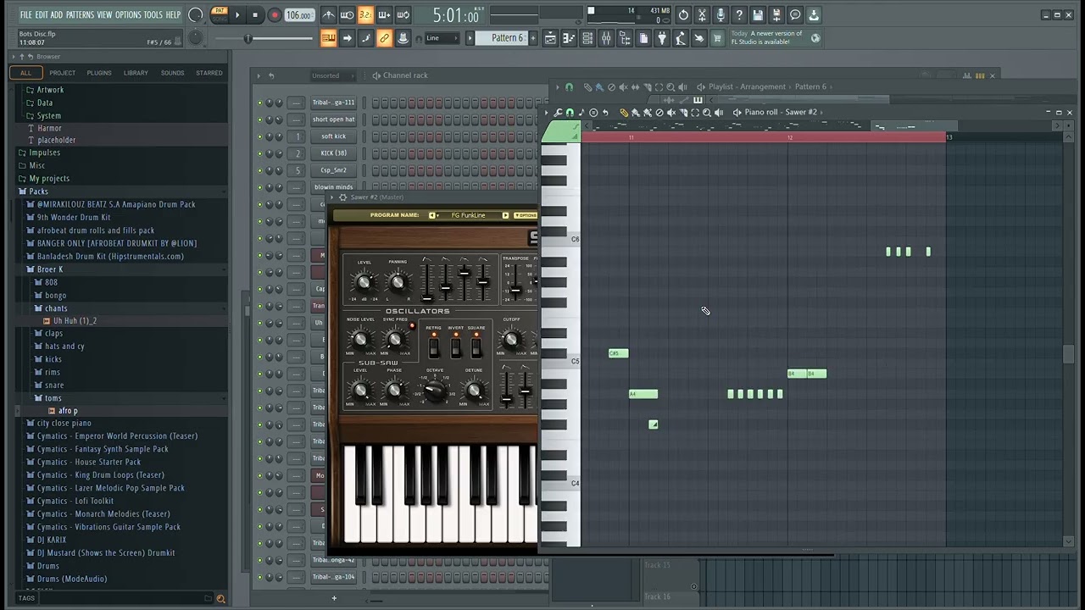Open the PATTERNS menu
The image size is (1085, 610).
(x=80, y=15)
